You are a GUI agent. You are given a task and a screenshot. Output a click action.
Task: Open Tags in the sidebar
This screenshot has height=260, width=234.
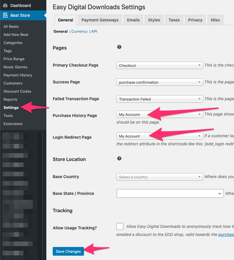coord(8,51)
